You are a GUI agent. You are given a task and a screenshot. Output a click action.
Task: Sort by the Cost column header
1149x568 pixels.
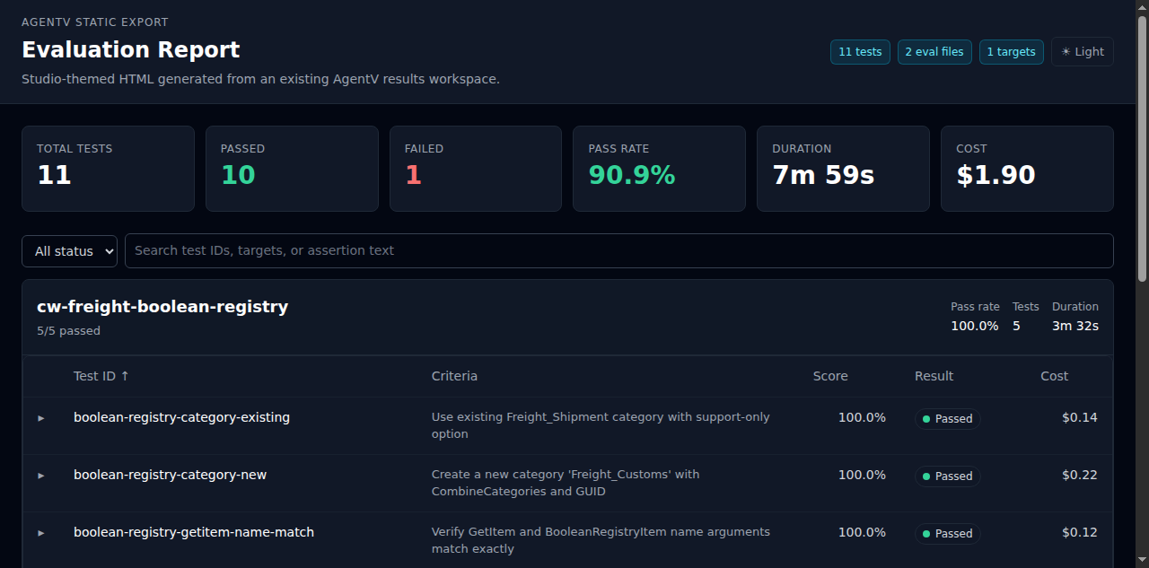[x=1054, y=375]
